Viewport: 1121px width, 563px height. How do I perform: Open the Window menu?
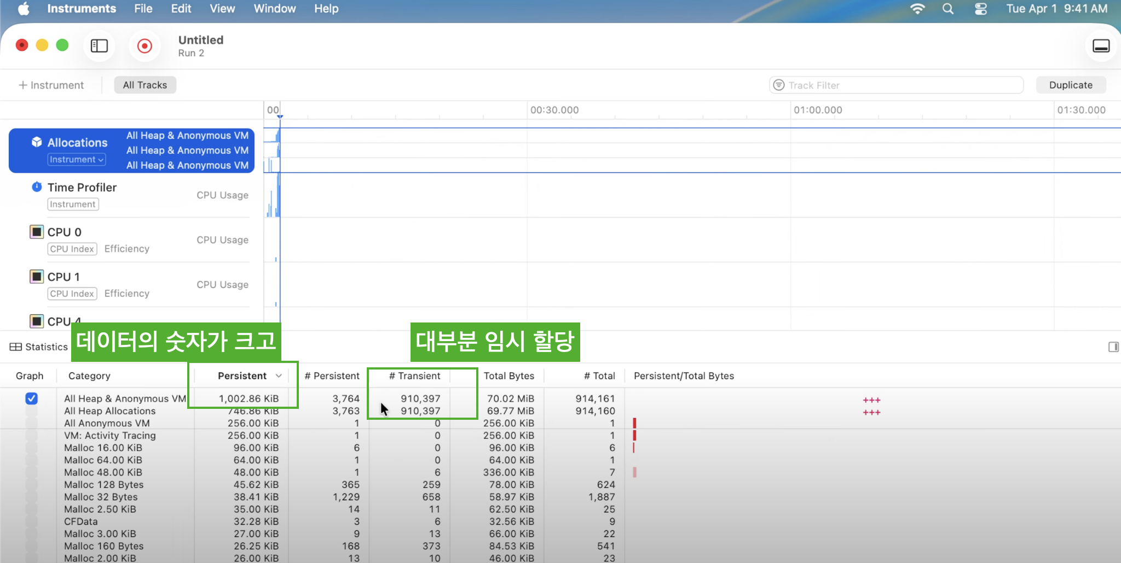point(275,9)
